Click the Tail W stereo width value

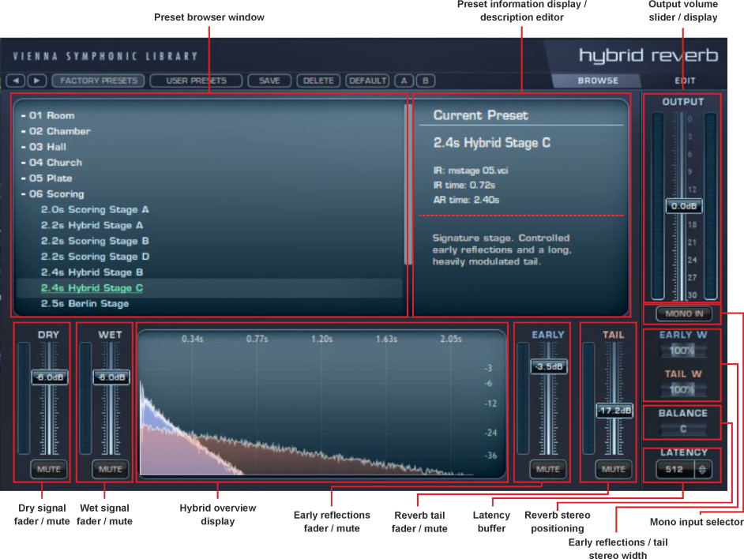[682, 390]
